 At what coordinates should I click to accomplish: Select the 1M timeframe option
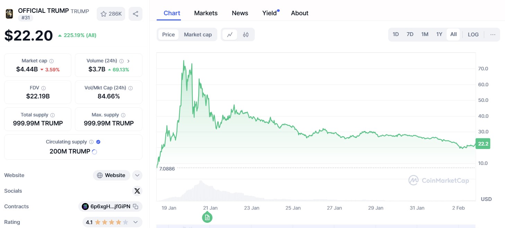[x=425, y=34]
